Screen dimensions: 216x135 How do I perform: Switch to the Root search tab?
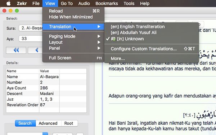point(69,123)
